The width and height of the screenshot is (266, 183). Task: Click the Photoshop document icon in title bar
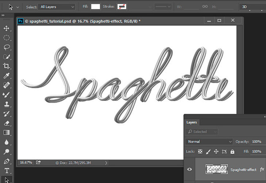click(x=20, y=21)
